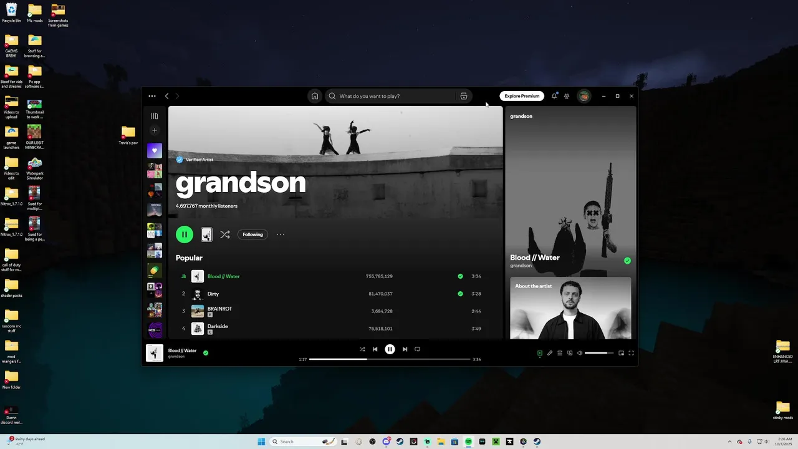This screenshot has height=449, width=798.
Task: Select the Mc mods desktop folder
Action: pyautogui.click(x=35, y=13)
